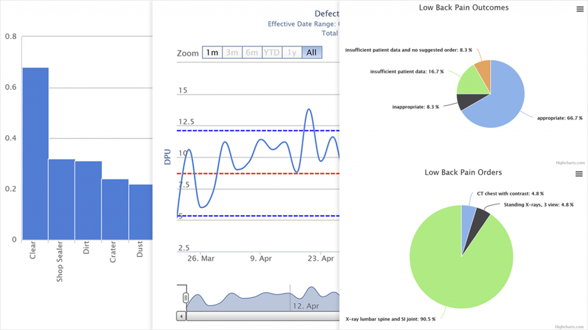
Task: Open the Highcharts.com credit link
Action: point(568,163)
